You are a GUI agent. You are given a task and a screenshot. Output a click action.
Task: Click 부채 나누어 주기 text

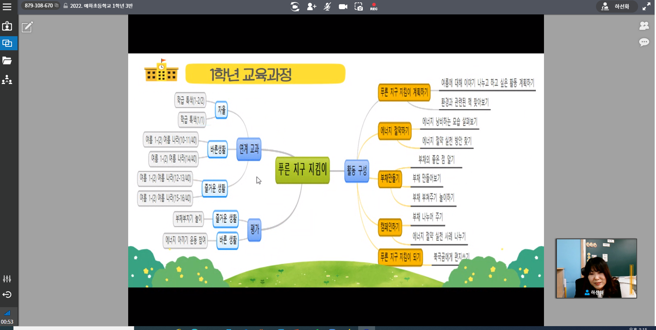(427, 217)
